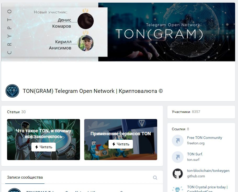The image size is (238, 192).
Task: Click the TON Surf link arrow icon
Action: (178, 157)
